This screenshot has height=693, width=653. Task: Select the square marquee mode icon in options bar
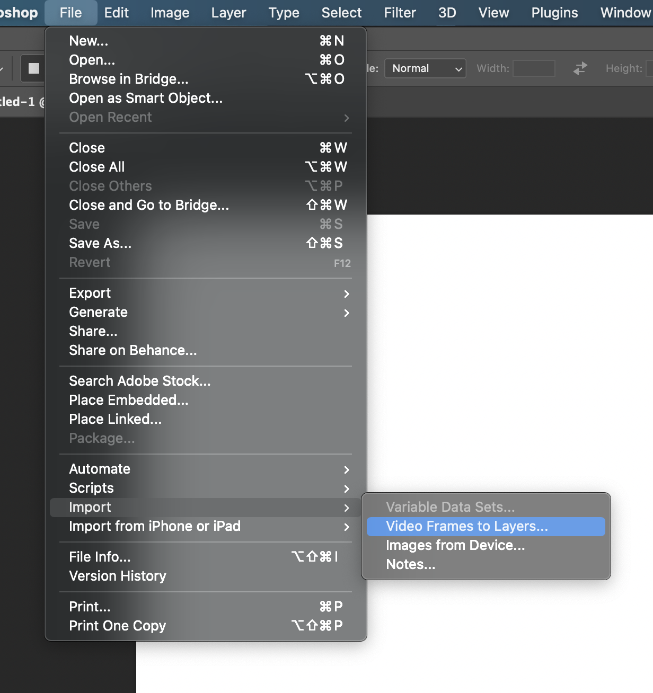click(x=34, y=68)
